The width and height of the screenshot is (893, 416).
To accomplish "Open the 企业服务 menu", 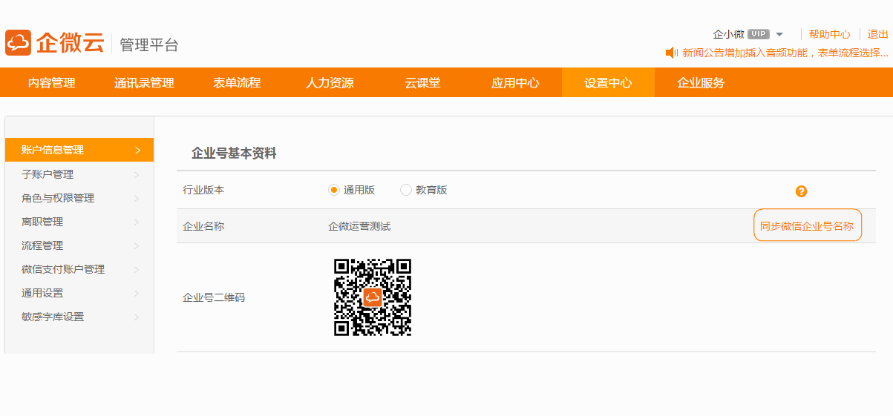I will [701, 82].
